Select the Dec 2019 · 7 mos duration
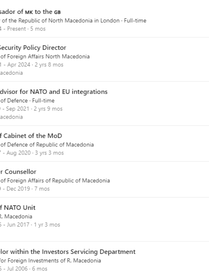 (x=25, y=189)
